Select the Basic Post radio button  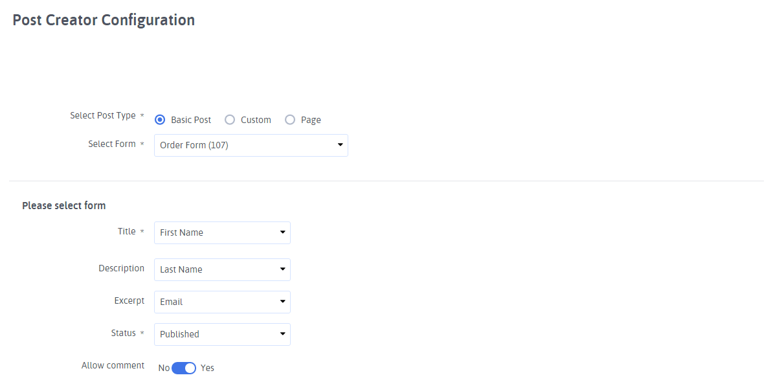coord(159,120)
